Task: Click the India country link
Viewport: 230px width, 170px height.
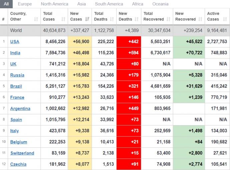Action: (x=15, y=53)
